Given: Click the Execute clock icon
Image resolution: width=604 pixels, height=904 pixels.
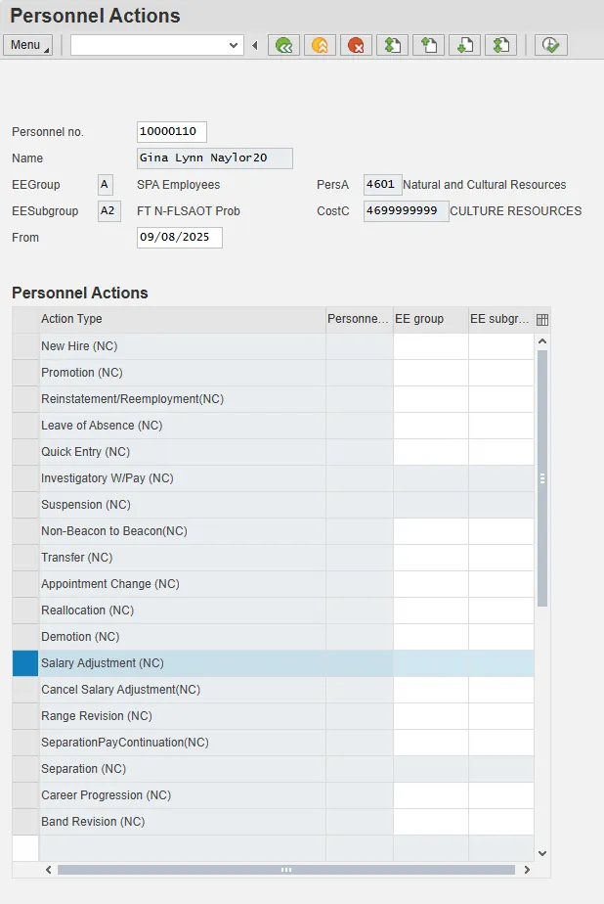Looking at the screenshot, I should [551, 45].
